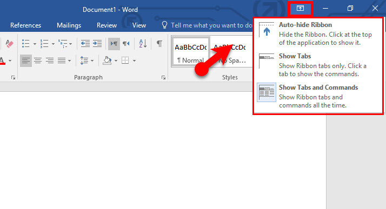Screen dimensions: 386x209
Task: Switch to the Mailings tab
Action: pyautogui.click(x=69, y=25)
